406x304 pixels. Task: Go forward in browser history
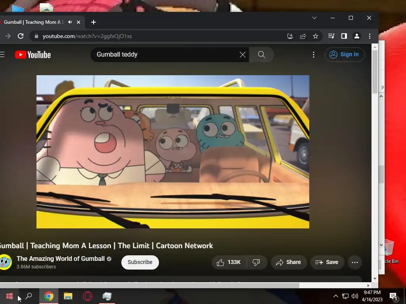8,36
